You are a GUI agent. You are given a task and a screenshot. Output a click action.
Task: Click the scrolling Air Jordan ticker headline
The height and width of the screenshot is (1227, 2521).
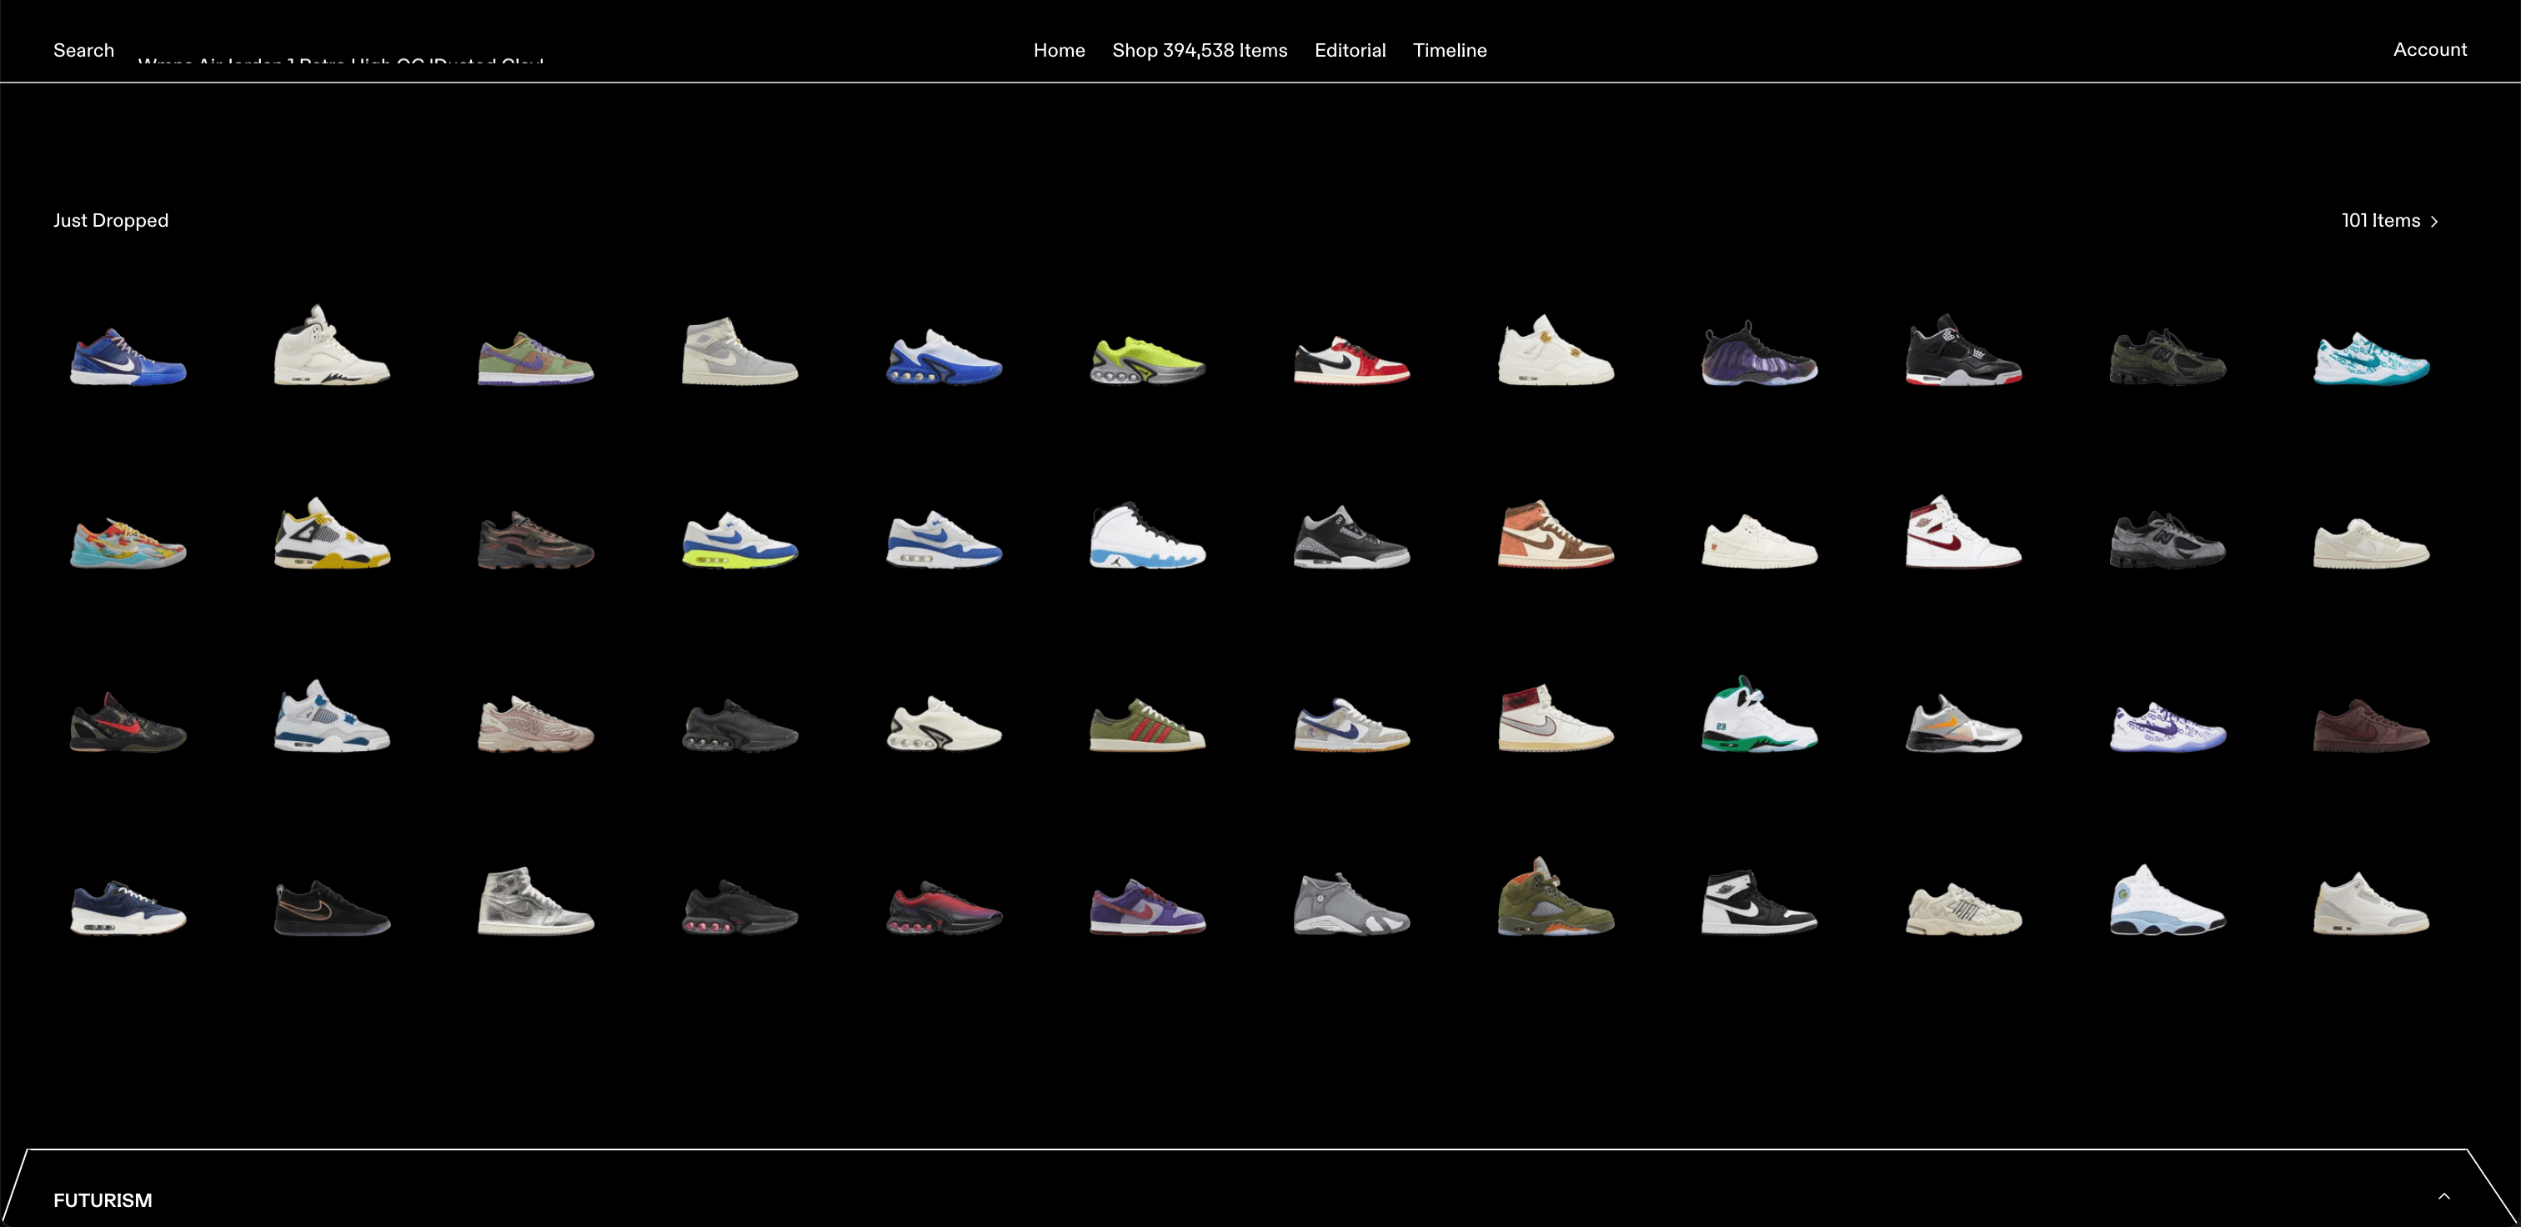click(343, 64)
